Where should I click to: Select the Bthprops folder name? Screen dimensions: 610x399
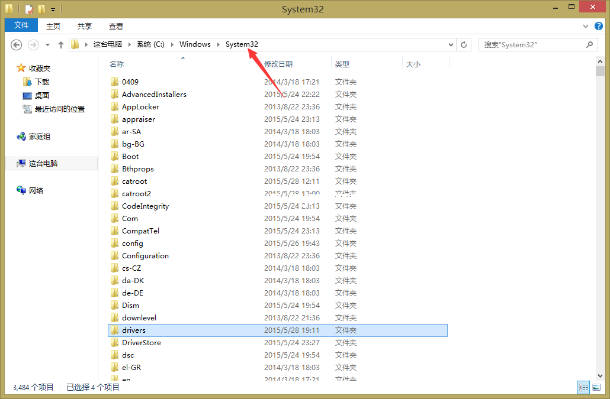(x=138, y=169)
